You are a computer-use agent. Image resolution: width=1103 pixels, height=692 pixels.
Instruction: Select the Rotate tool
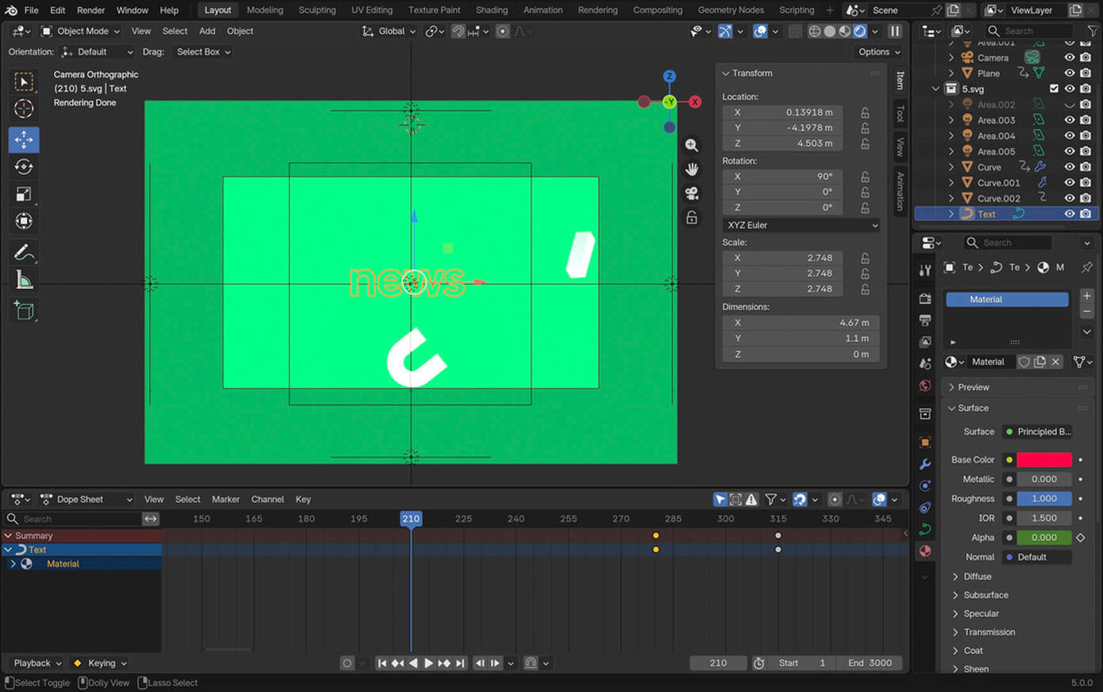coord(24,167)
